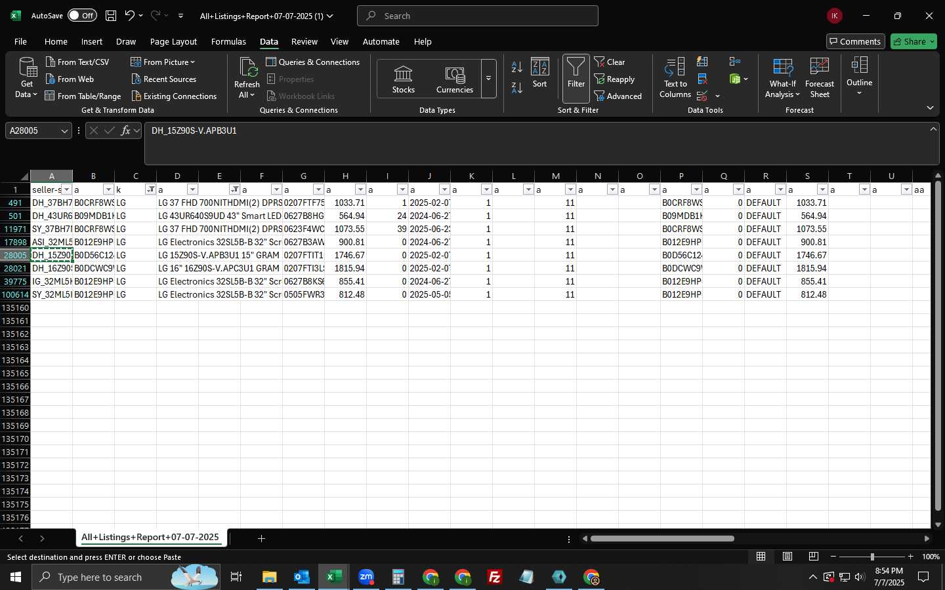Clear the applied filters
The width and height of the screenshot is (945, 590).
(610, 62)
